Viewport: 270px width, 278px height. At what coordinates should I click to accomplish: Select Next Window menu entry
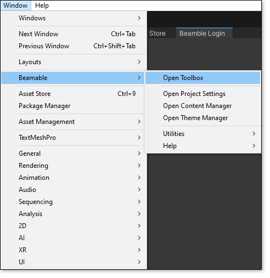point(74,34)
